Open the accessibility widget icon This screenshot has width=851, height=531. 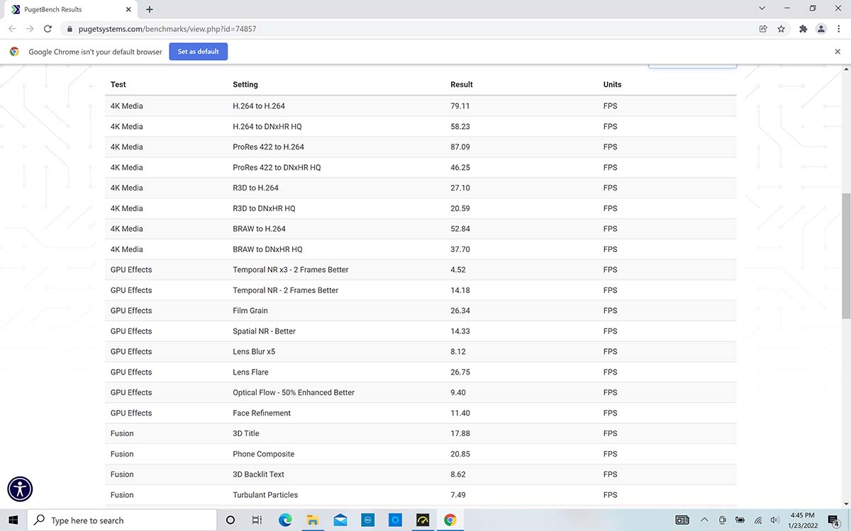click(21, 489)
